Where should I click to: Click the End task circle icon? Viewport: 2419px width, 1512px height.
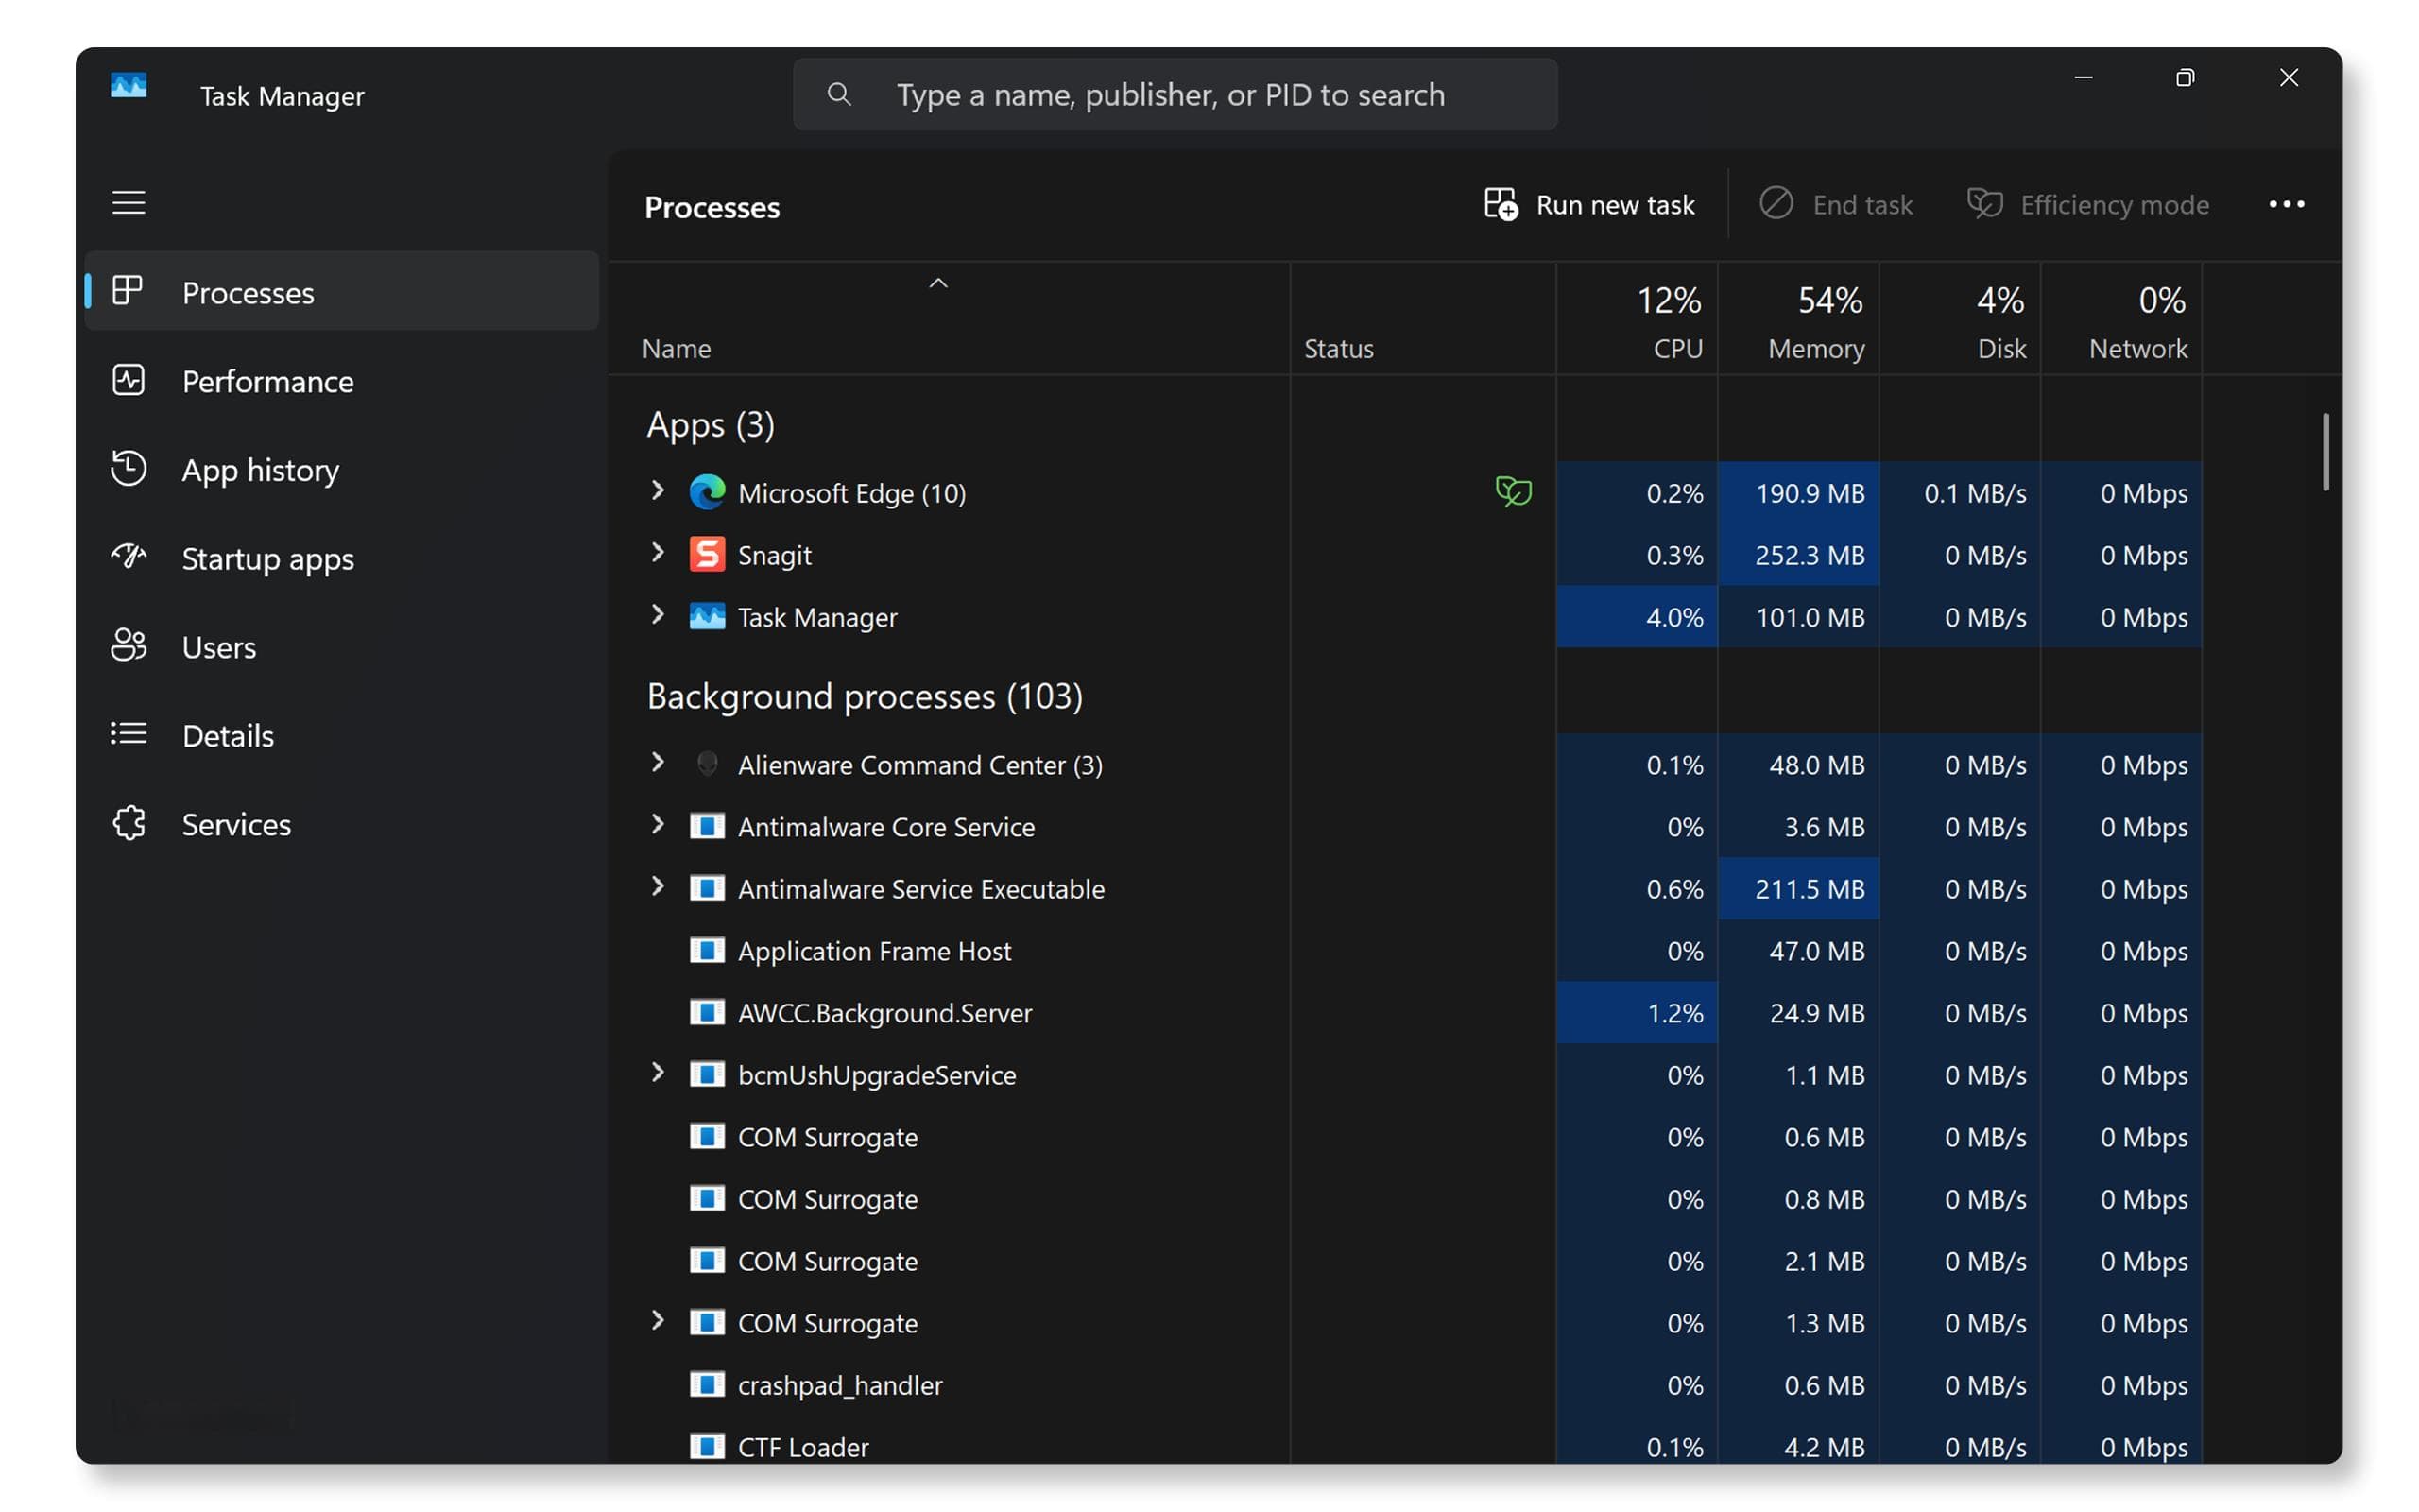pyautogui.click(x=1776, y=203)
